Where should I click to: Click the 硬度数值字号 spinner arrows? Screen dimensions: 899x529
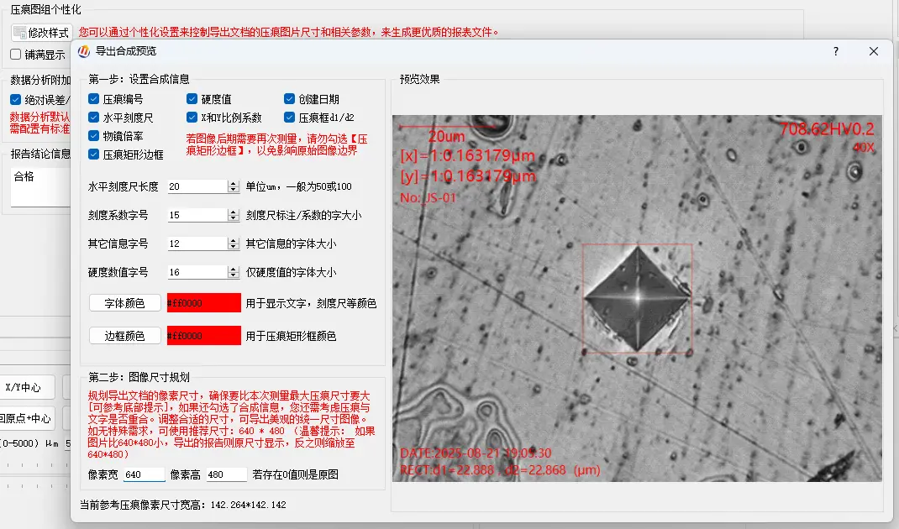coord(234,273)
